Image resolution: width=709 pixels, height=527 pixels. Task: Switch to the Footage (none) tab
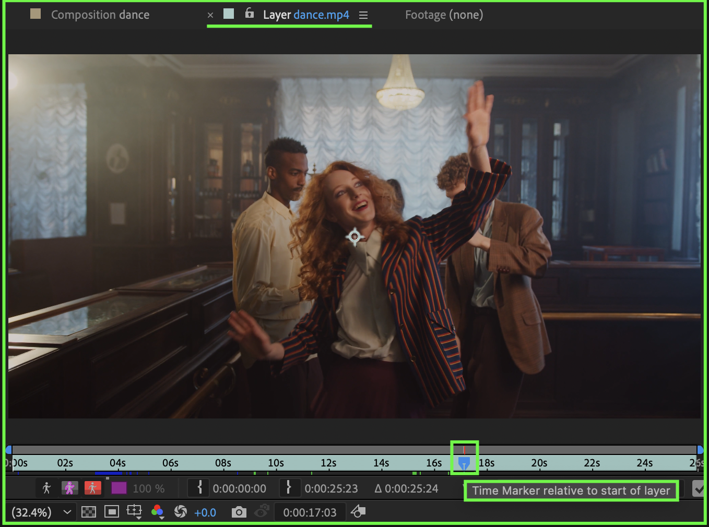tap(444, 15)
